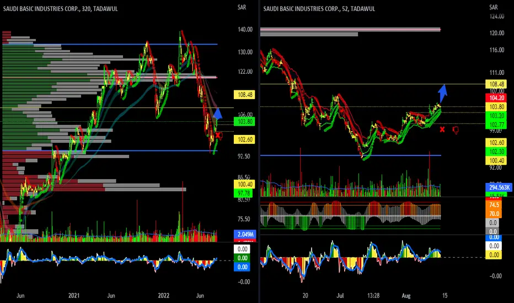Click the 92.50 axis price
The height and width of the screenshot is (303, 514).
244,156
